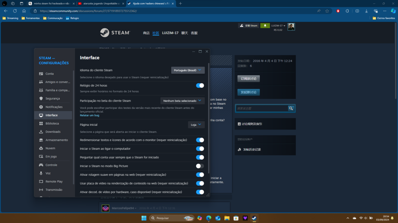Click the Downloads arrow icon in sidebar

coord(41,132)
